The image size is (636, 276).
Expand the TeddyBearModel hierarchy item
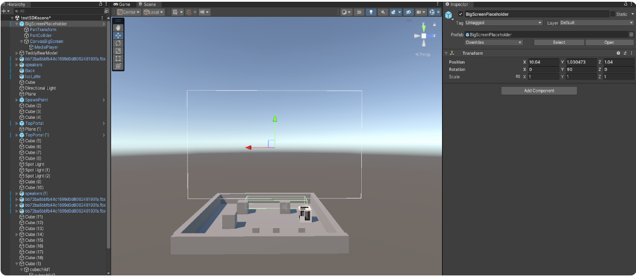17,53
